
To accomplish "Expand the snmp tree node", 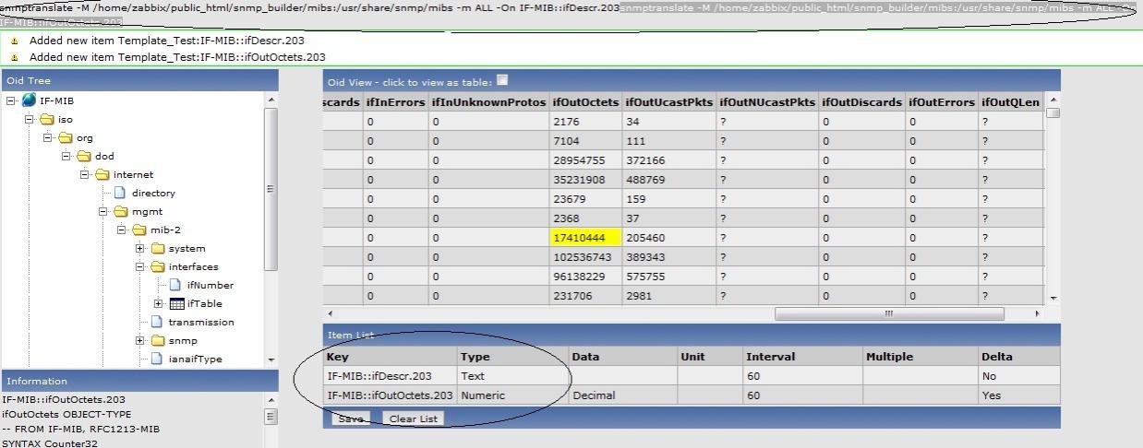I will [140, 340].
